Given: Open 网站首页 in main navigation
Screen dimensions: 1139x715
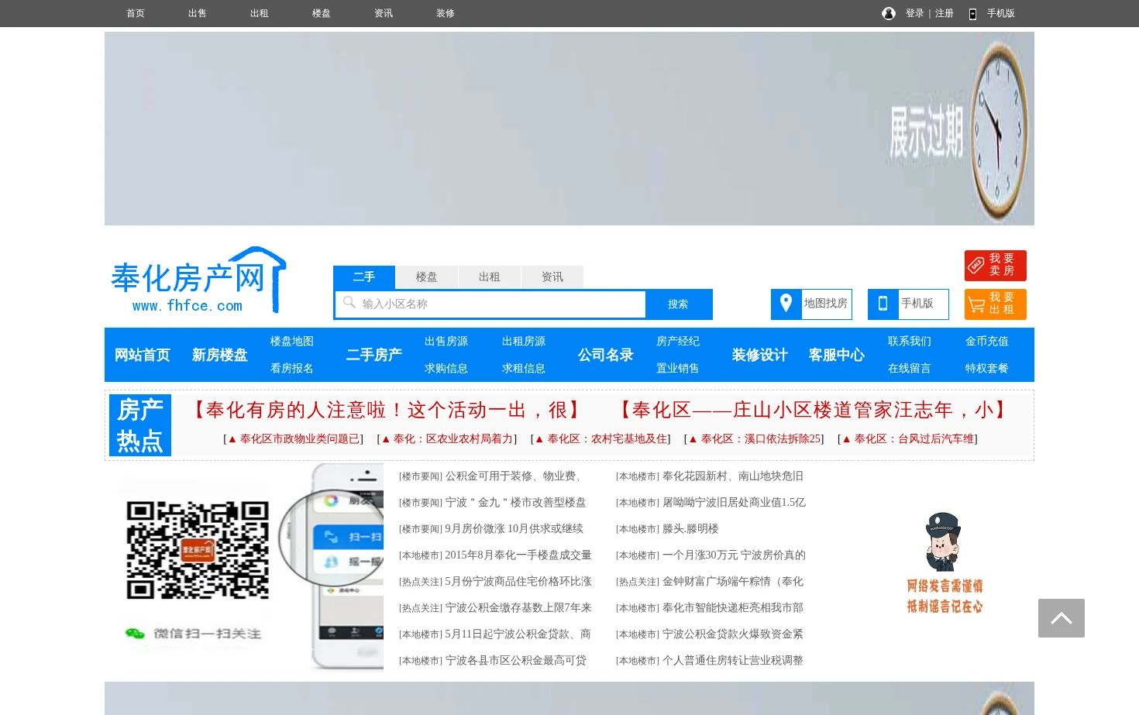Looking at the screenshot, I should [143, 355].
